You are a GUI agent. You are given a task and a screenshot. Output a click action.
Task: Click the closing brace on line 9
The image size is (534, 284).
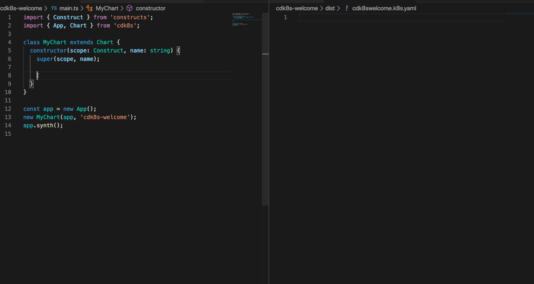tap(32, 84)
